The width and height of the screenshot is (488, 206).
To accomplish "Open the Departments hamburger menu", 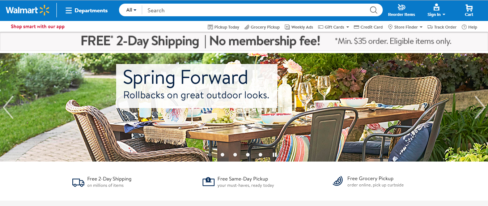I will pyautogui.click(x=86, y=10).
